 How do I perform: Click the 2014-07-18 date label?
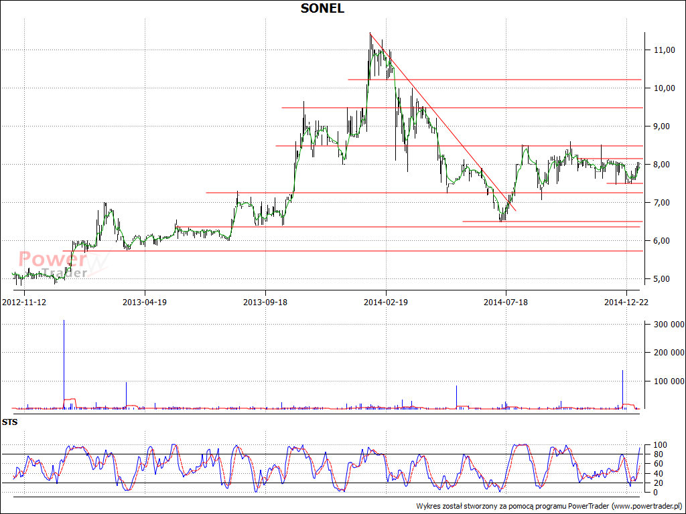coord(506,302)
